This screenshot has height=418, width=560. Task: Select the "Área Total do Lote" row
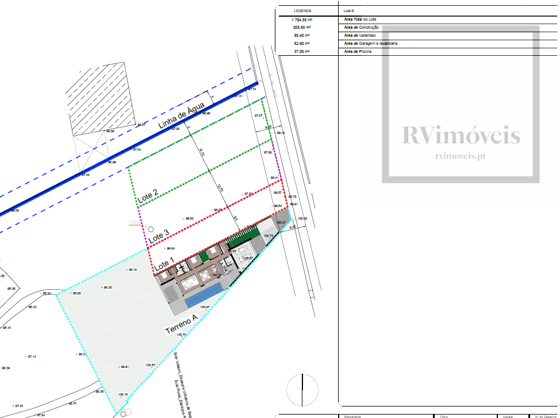(360, 20)
